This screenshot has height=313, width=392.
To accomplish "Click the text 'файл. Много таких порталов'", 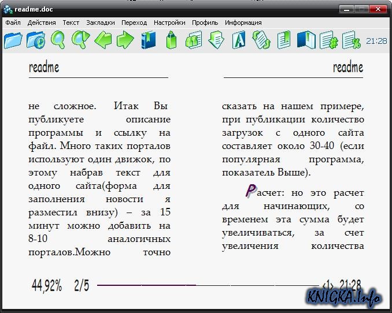I will 99,146.
